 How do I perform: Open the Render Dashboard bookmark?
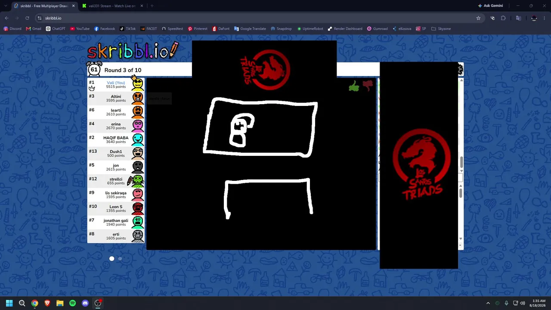[x=345, y=29]
